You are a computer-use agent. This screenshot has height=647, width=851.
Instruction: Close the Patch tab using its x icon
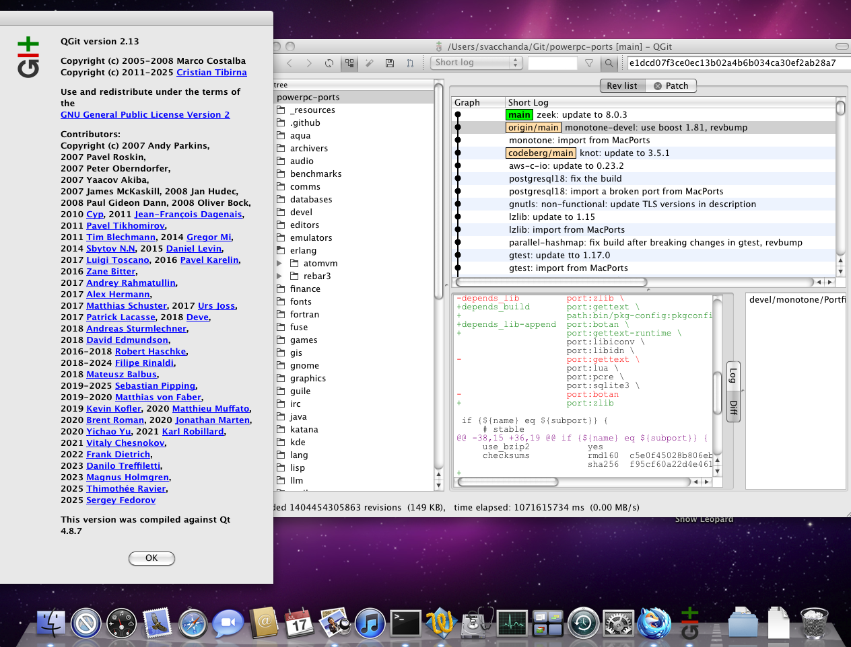coord(658,86)
